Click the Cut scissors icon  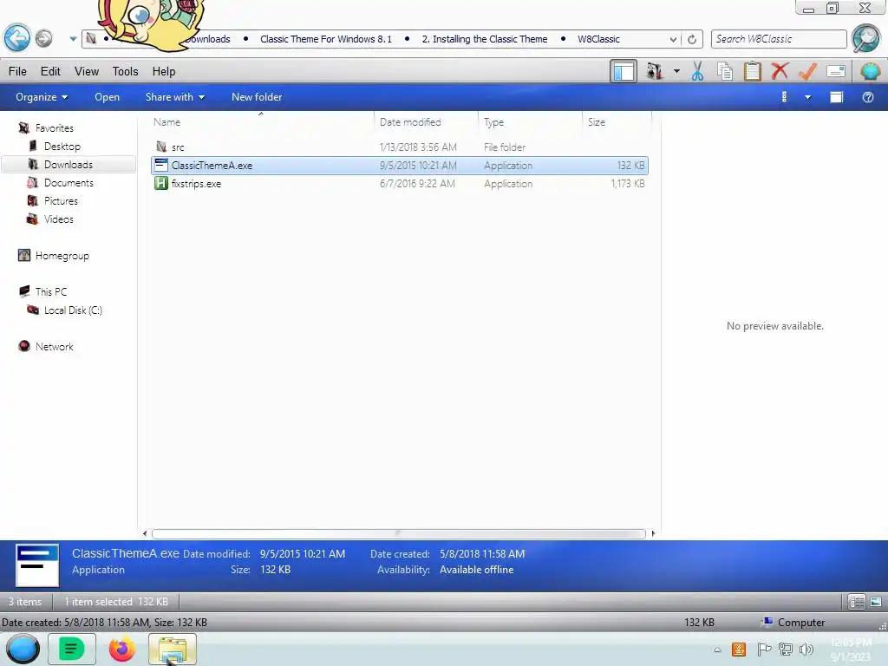698,71
